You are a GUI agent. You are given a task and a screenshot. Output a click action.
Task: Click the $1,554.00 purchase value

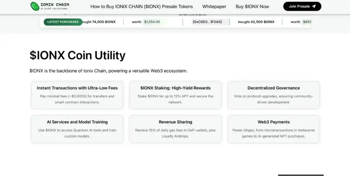tap(152, 22)
